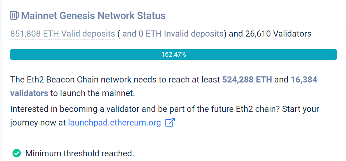Click the green checkmark circle icon

coord(16,153)
